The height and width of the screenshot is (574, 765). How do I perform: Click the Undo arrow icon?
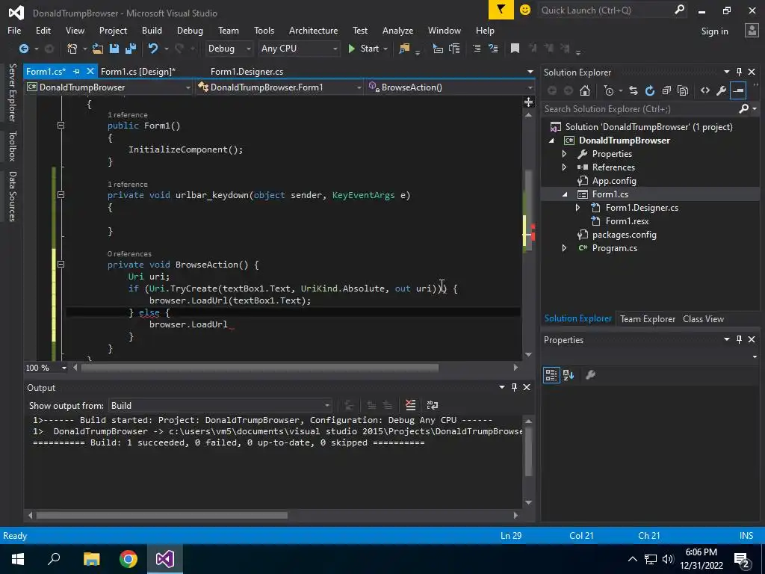[x=153, y=49]
